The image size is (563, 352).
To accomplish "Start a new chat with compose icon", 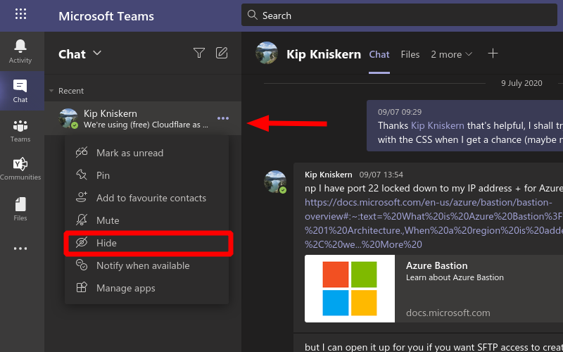I will (222, 53).
